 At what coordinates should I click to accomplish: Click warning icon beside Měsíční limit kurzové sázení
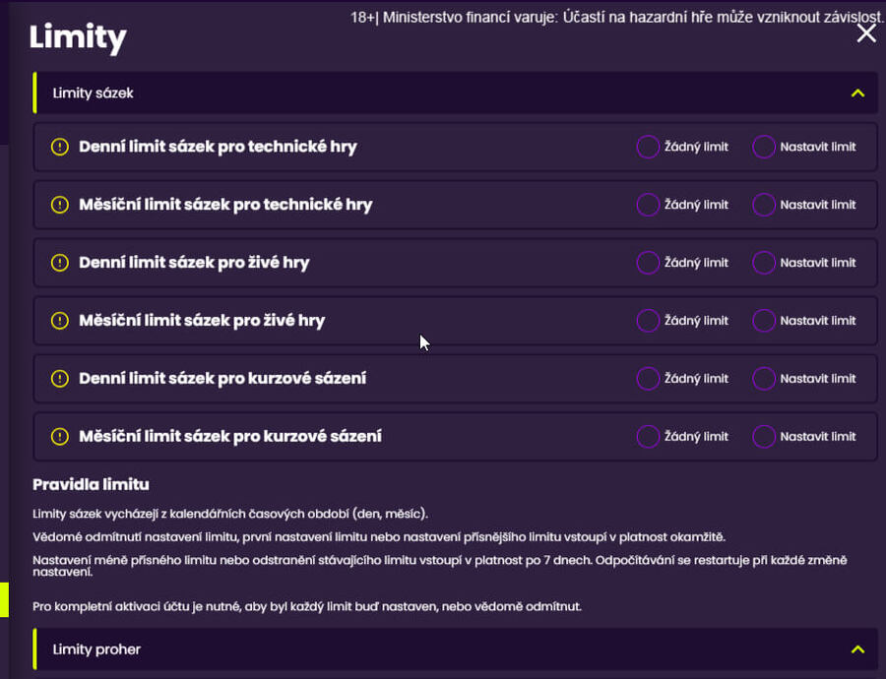tap(59, 436)
